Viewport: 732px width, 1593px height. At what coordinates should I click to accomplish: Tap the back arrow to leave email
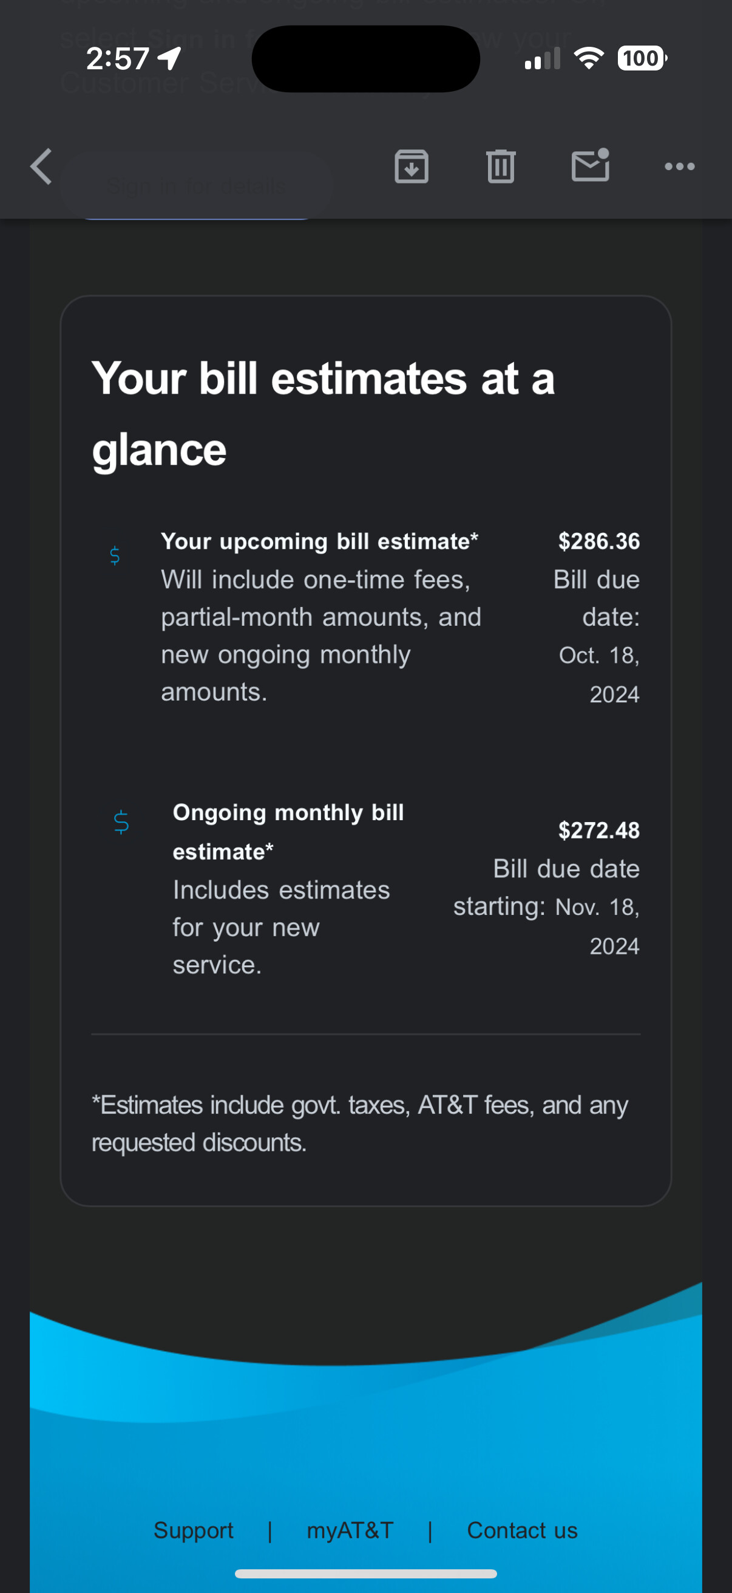point(41,166)
